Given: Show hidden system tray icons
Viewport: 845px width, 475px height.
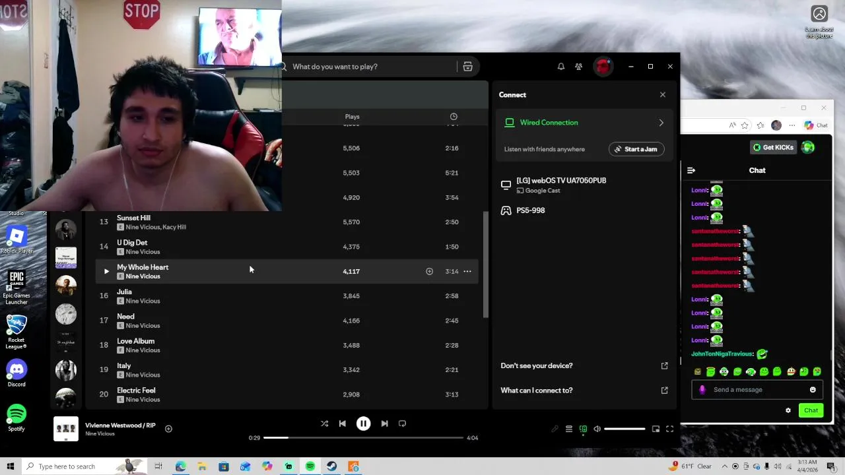Looking at the screenshot, I should 723,466.
